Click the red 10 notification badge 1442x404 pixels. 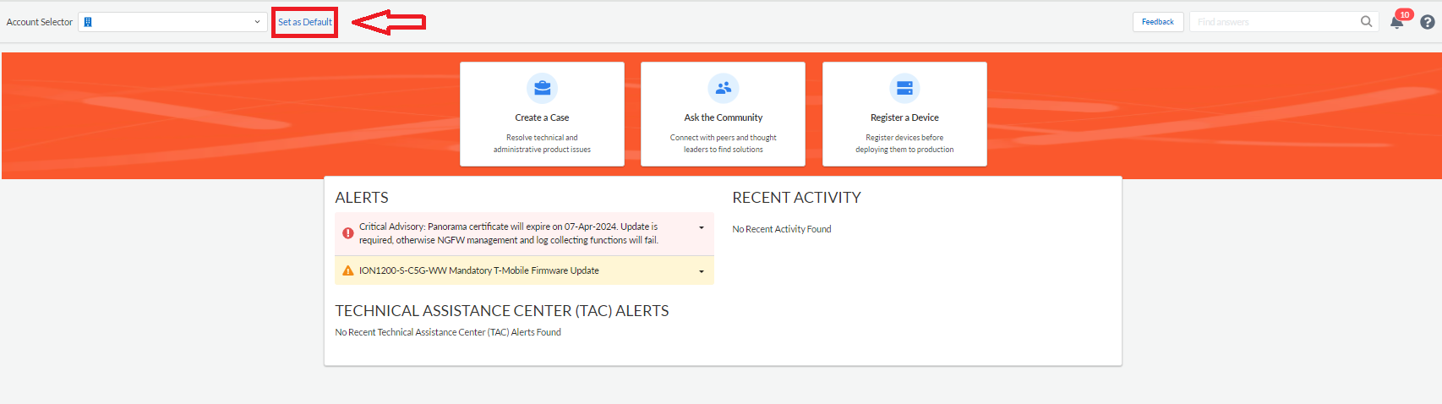[x=1405, y=14]
